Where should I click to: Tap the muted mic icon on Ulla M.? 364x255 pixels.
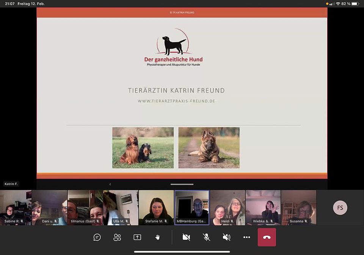point(127,221)
